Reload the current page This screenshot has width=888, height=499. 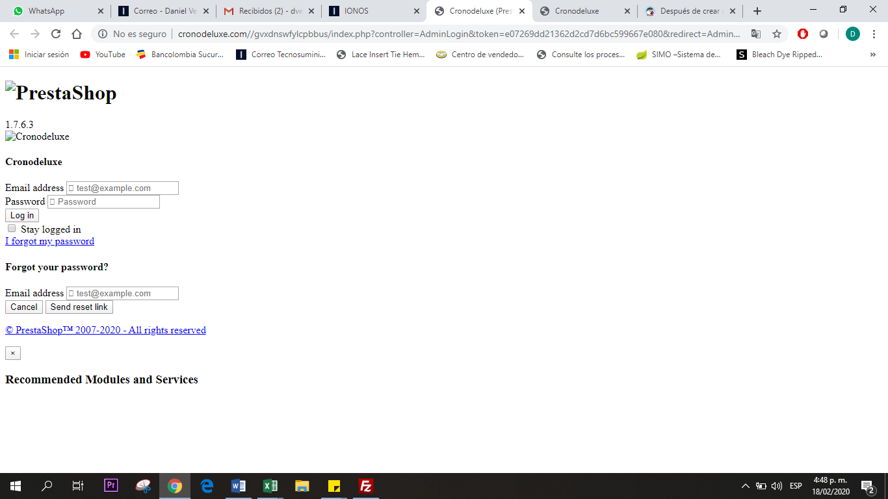(56, 34)
